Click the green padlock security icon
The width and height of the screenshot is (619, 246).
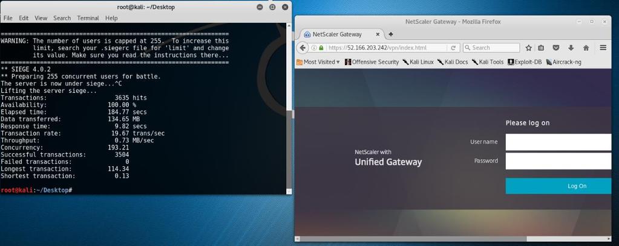pyautogui.click(x=321, y=48)
